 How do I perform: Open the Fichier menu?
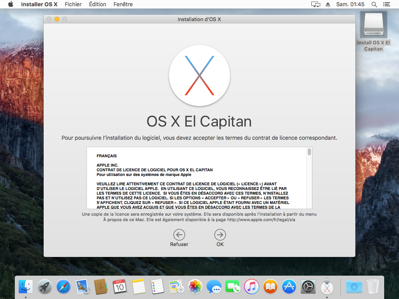(x=73, y=4)
